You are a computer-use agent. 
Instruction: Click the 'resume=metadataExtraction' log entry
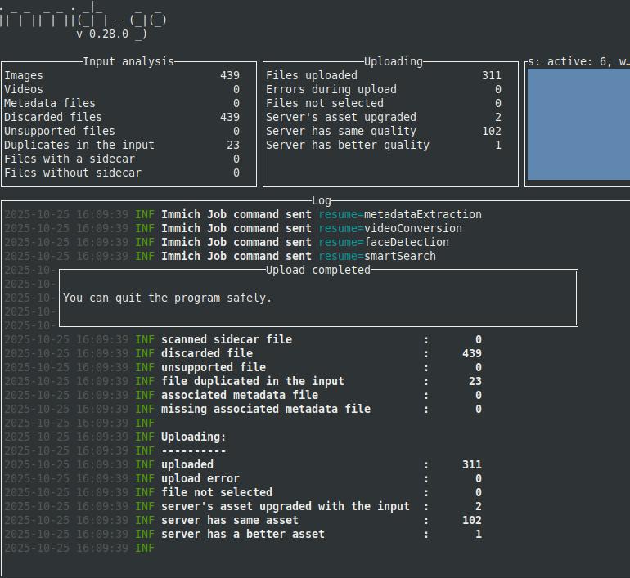[x=400, y=214]
